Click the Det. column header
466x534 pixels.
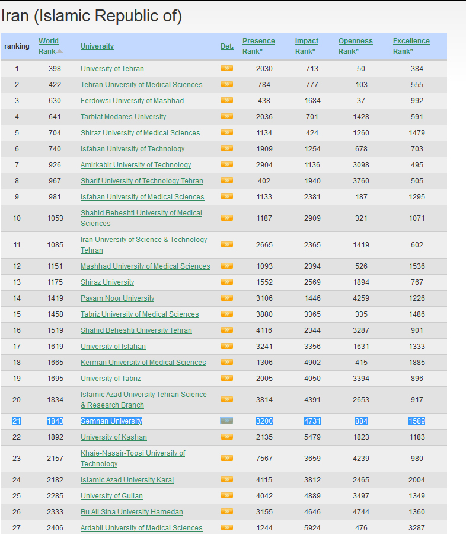point(227,46)
